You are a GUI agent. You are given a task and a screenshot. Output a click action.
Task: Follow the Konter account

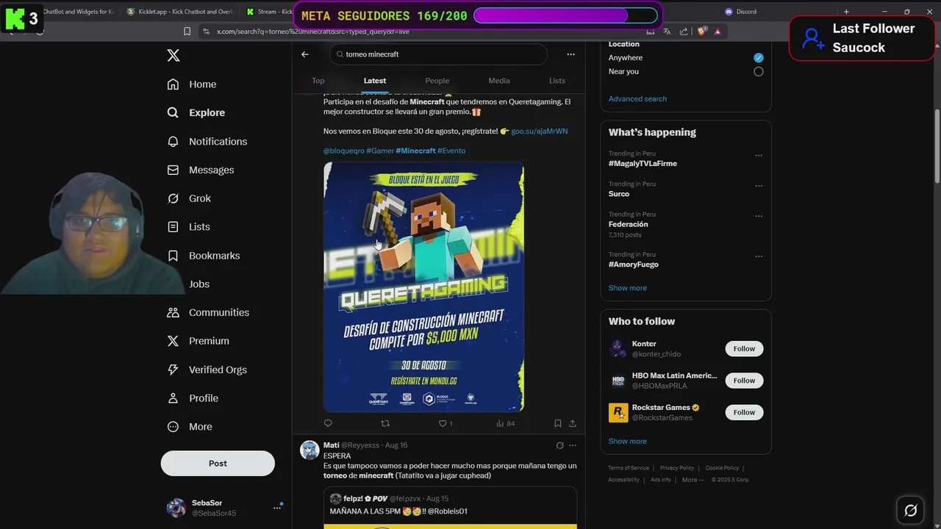tap(744, 349)
